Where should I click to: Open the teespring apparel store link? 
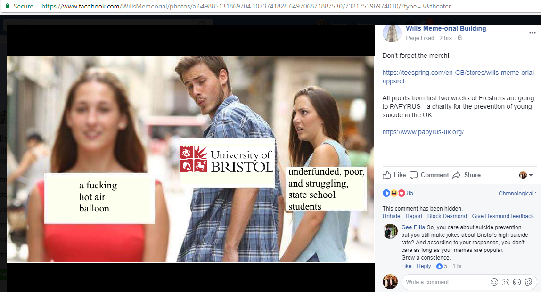459,77
